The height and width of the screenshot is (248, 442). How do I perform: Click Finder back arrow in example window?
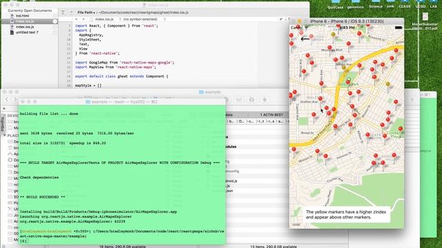point(7,99)
